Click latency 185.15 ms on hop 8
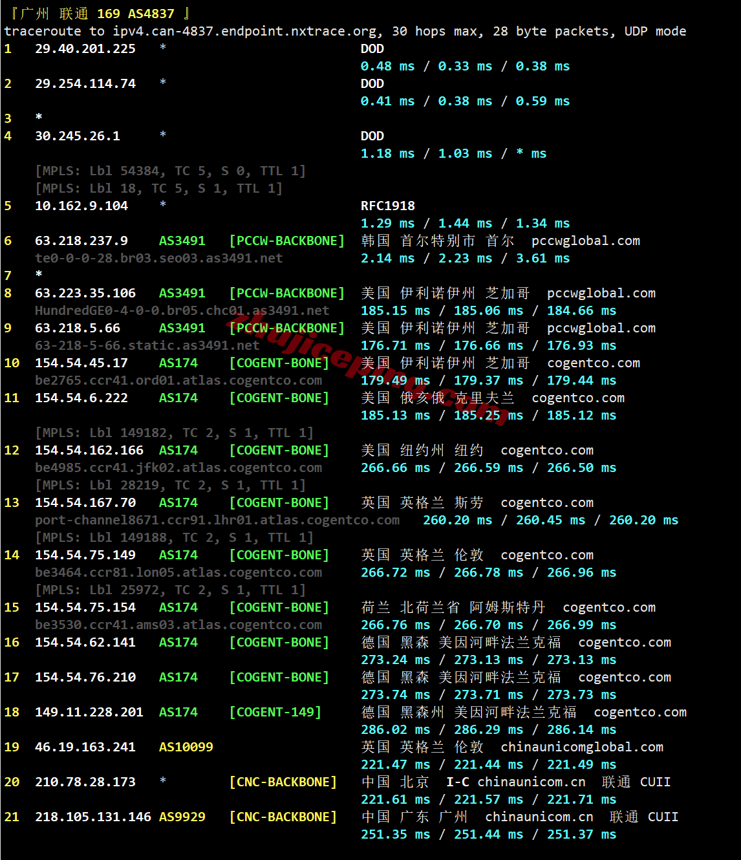This screenshot has height=860, width=741. 395,310
